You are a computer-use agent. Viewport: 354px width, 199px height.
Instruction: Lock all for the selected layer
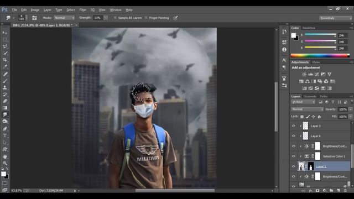point(319,117)
